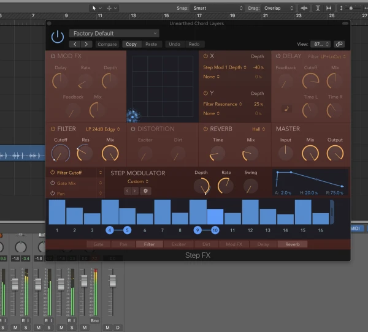Click the blue dot on the XY pad
Viewport: 368px width, 332px height.
tap(133, 116)
